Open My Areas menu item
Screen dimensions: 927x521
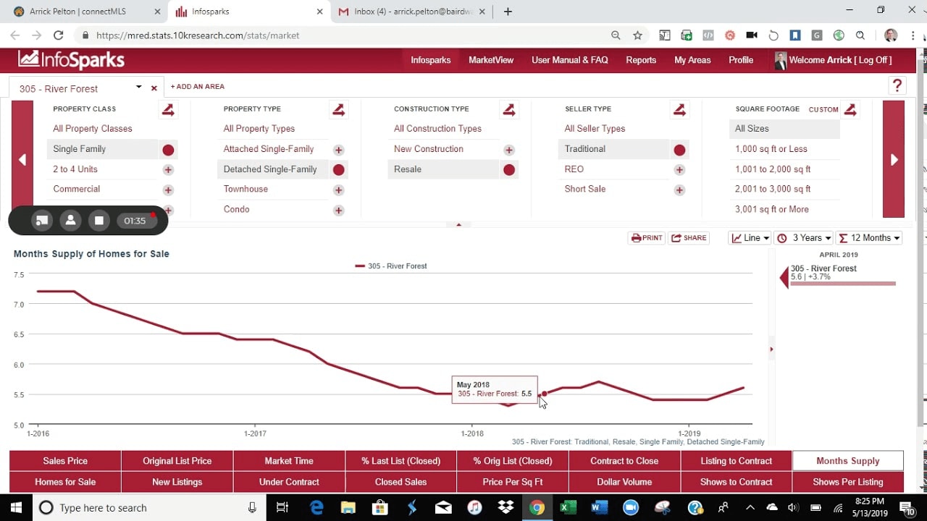[x=692, y=60]
